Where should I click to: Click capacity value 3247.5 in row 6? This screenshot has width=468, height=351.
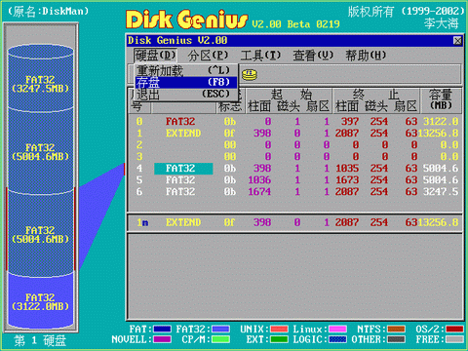(x=441, y=192)
